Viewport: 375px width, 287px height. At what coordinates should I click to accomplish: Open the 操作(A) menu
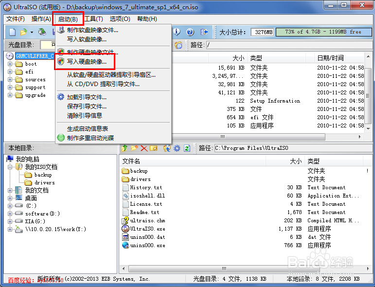[41, 19]
